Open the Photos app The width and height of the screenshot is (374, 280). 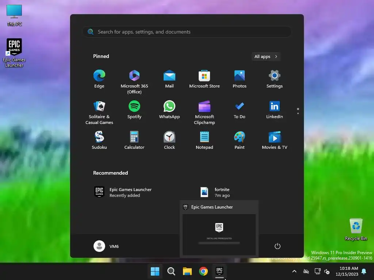(x=240, y=79)
